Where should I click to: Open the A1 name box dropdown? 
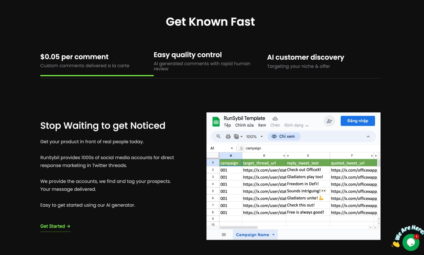coord(232,148)
